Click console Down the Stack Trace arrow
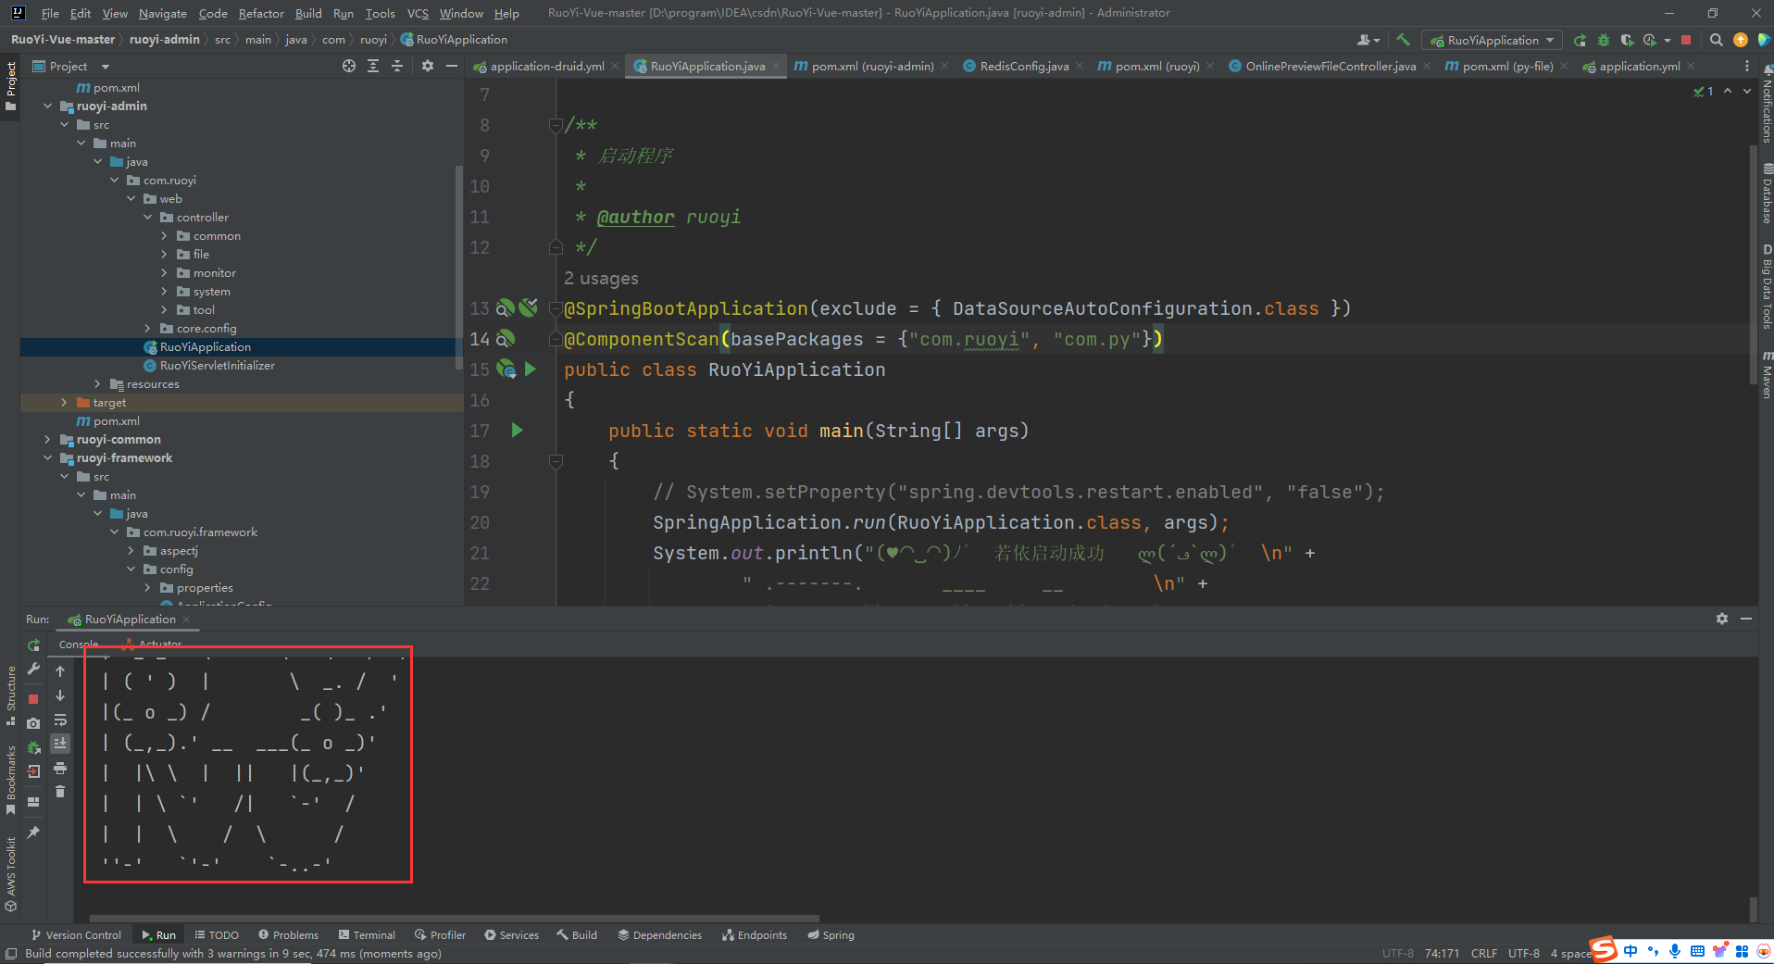 tap(60, 695)
